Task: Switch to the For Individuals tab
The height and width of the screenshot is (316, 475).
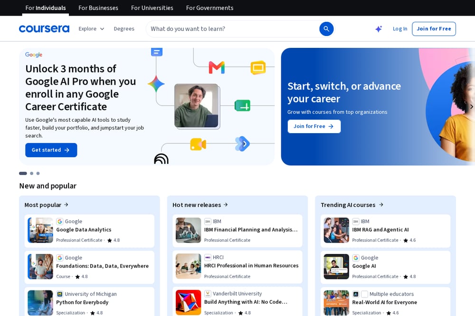Action: (x=46, y=8)
